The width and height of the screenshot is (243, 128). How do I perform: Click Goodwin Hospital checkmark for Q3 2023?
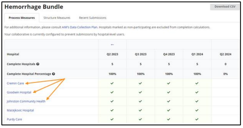tap(140, 92)
